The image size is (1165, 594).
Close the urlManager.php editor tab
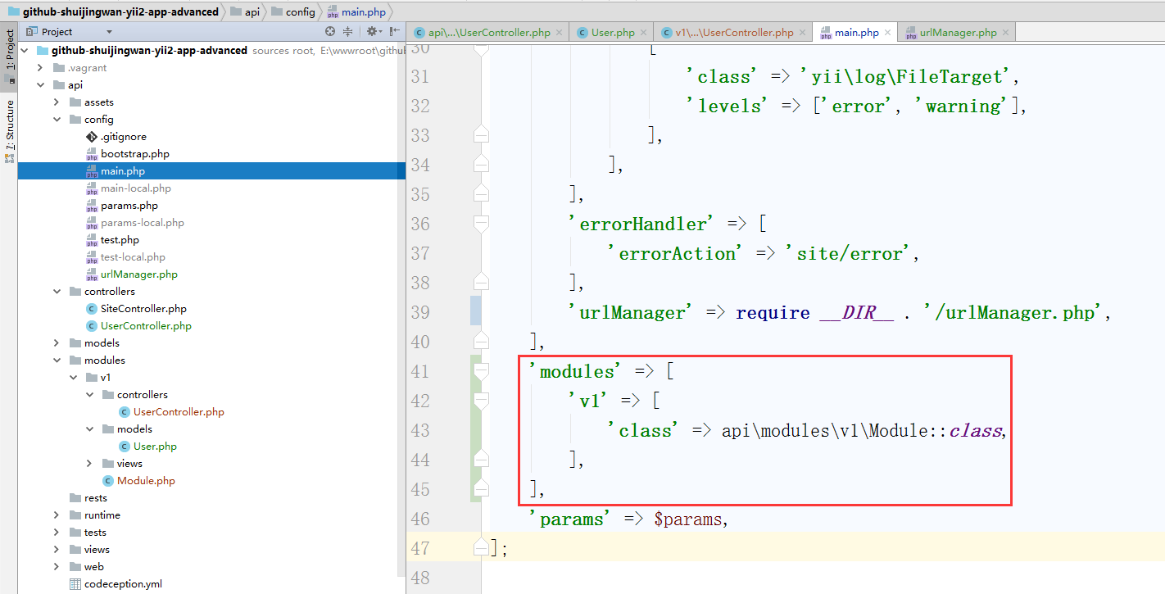[1005, 33]
